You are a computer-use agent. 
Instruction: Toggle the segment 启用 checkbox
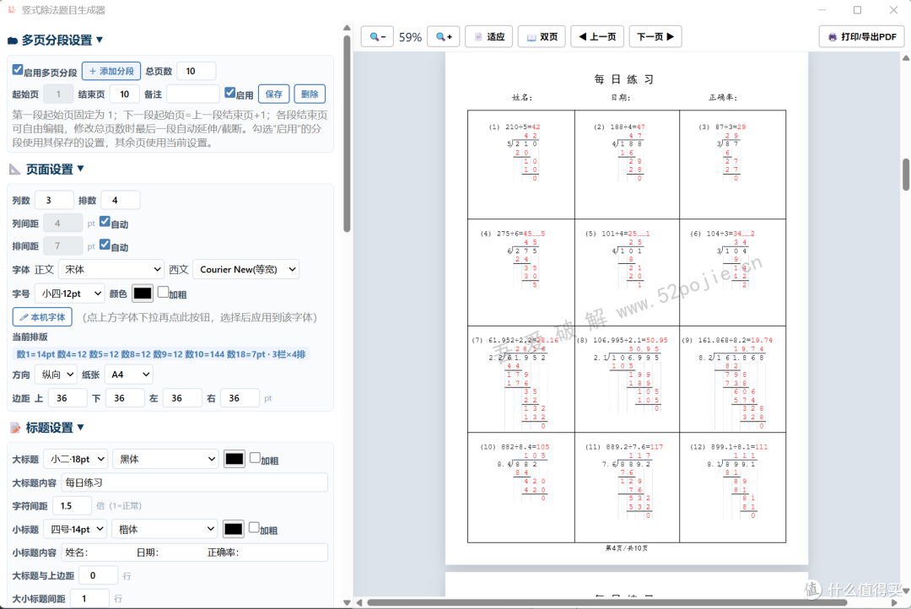click(x=230, y=93)
